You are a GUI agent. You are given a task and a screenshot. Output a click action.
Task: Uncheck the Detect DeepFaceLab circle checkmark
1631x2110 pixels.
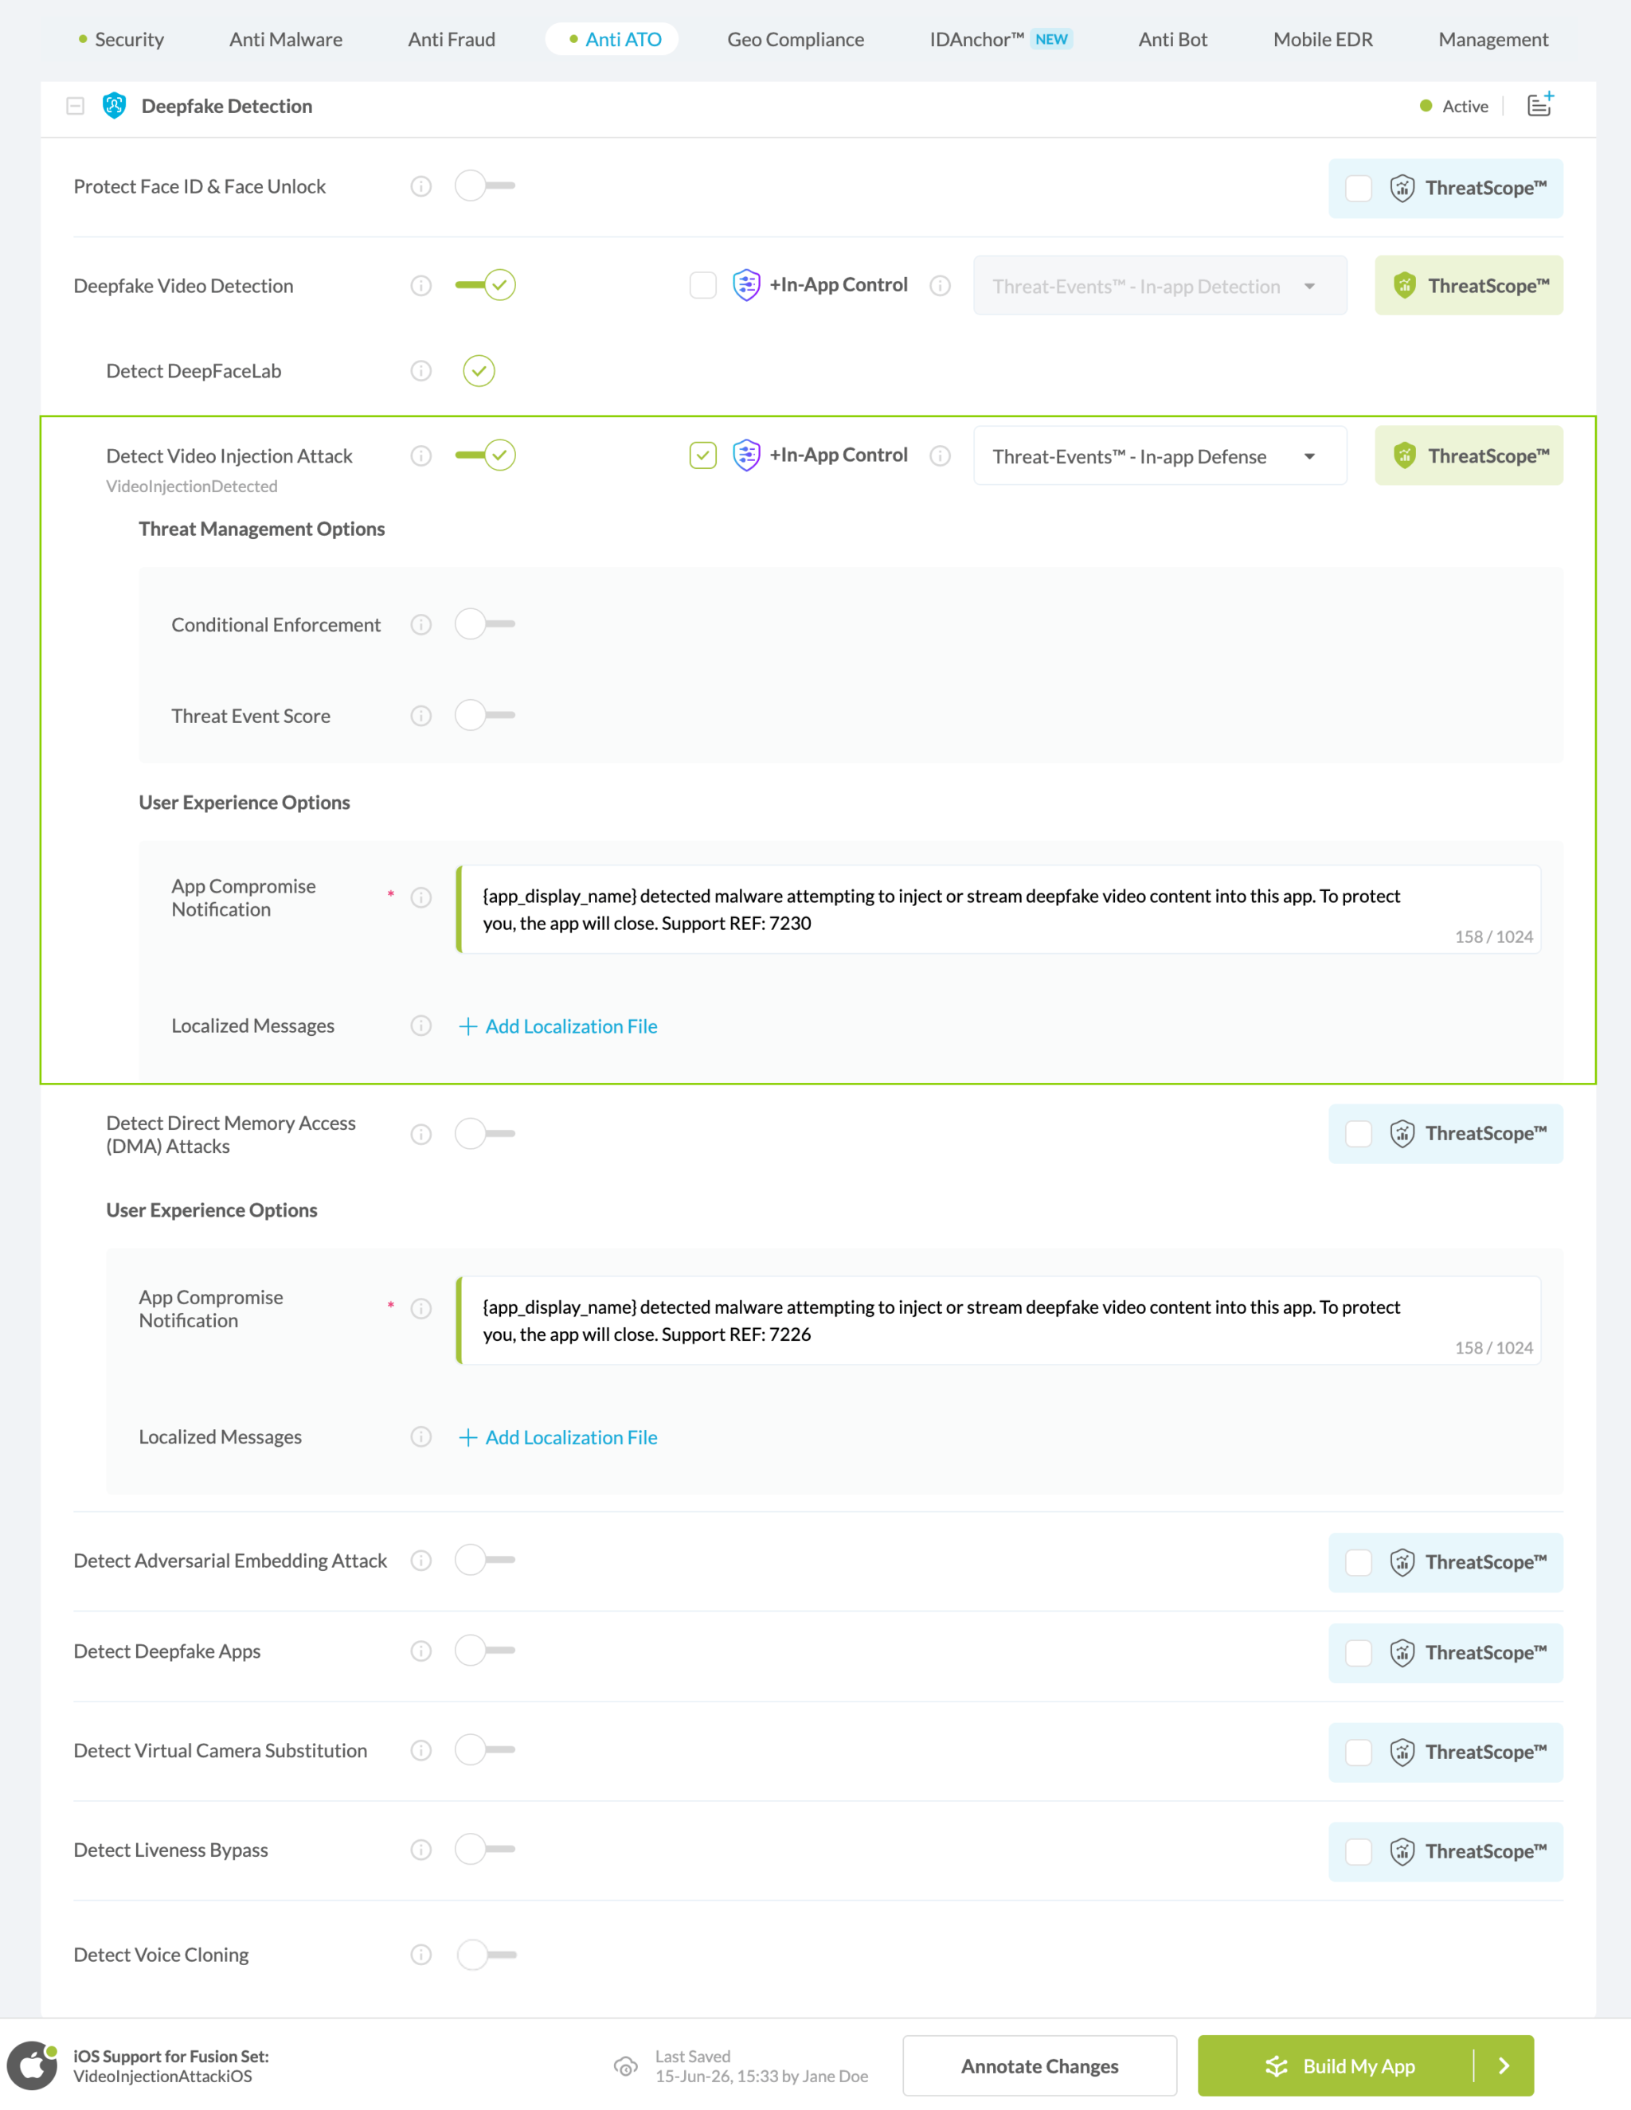pyautogui.click(x=479, y=371)
